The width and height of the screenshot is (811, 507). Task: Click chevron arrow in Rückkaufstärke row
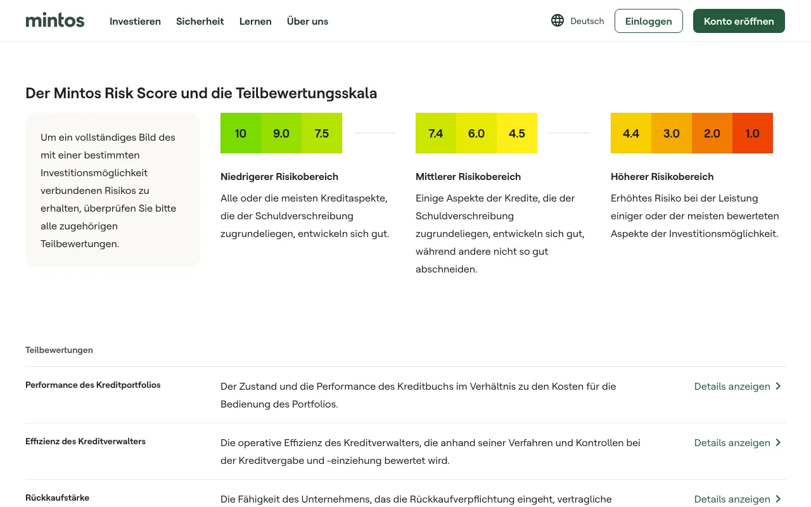tap(778, 499)
